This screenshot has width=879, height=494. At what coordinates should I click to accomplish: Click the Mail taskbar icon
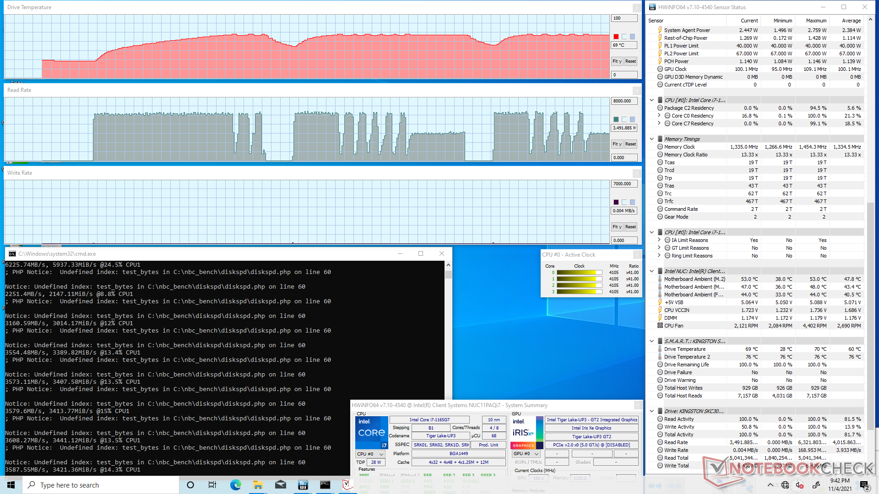tap(280, 485)
